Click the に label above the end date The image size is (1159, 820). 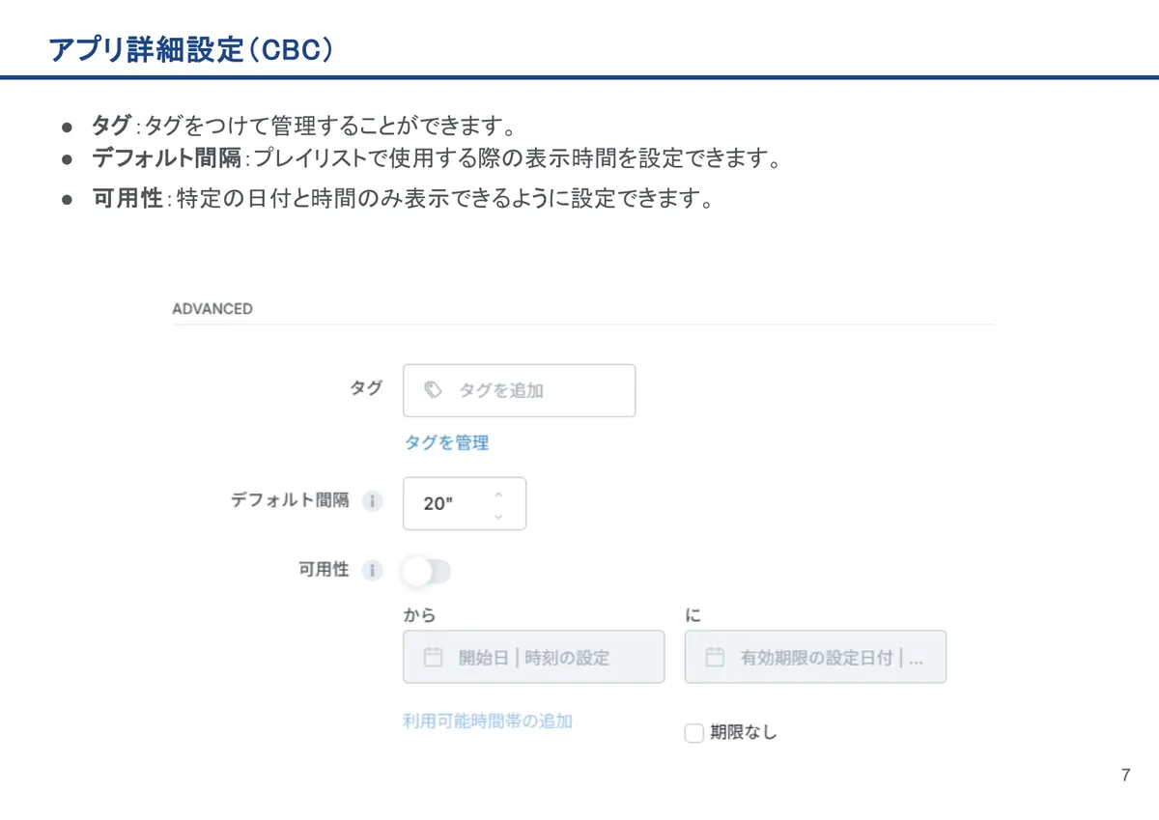coord(693,615)
